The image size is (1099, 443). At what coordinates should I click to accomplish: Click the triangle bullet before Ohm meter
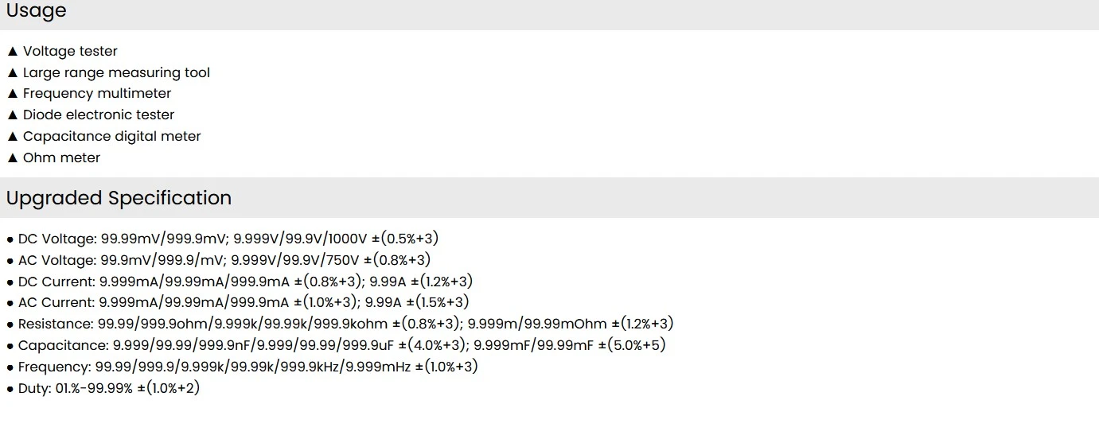[12, 158]
